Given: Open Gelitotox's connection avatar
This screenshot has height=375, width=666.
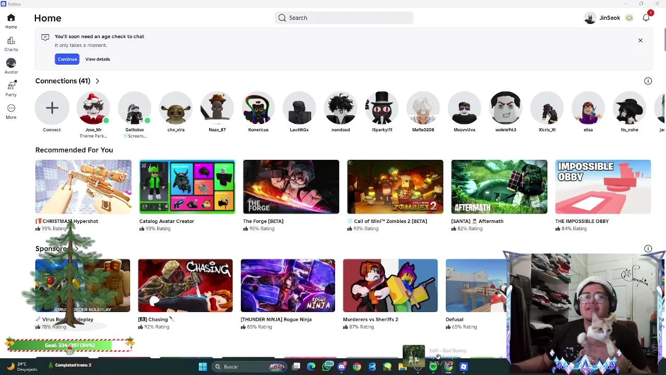Looking at the screenshot, I should tap(134, 108).
